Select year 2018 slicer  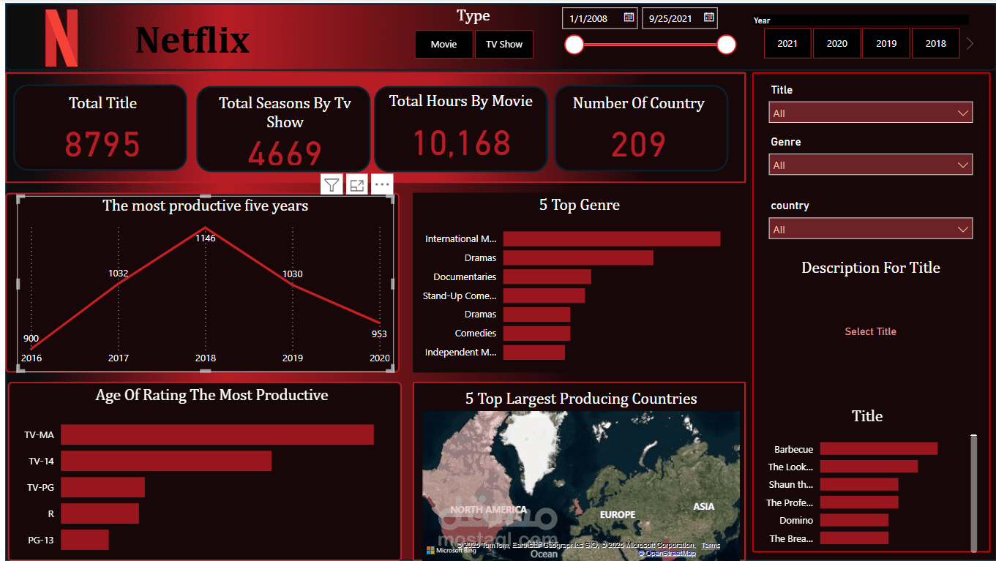[936, 43]
